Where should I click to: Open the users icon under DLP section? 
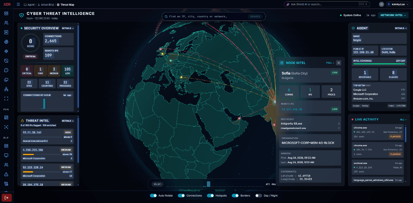point(6,165)
